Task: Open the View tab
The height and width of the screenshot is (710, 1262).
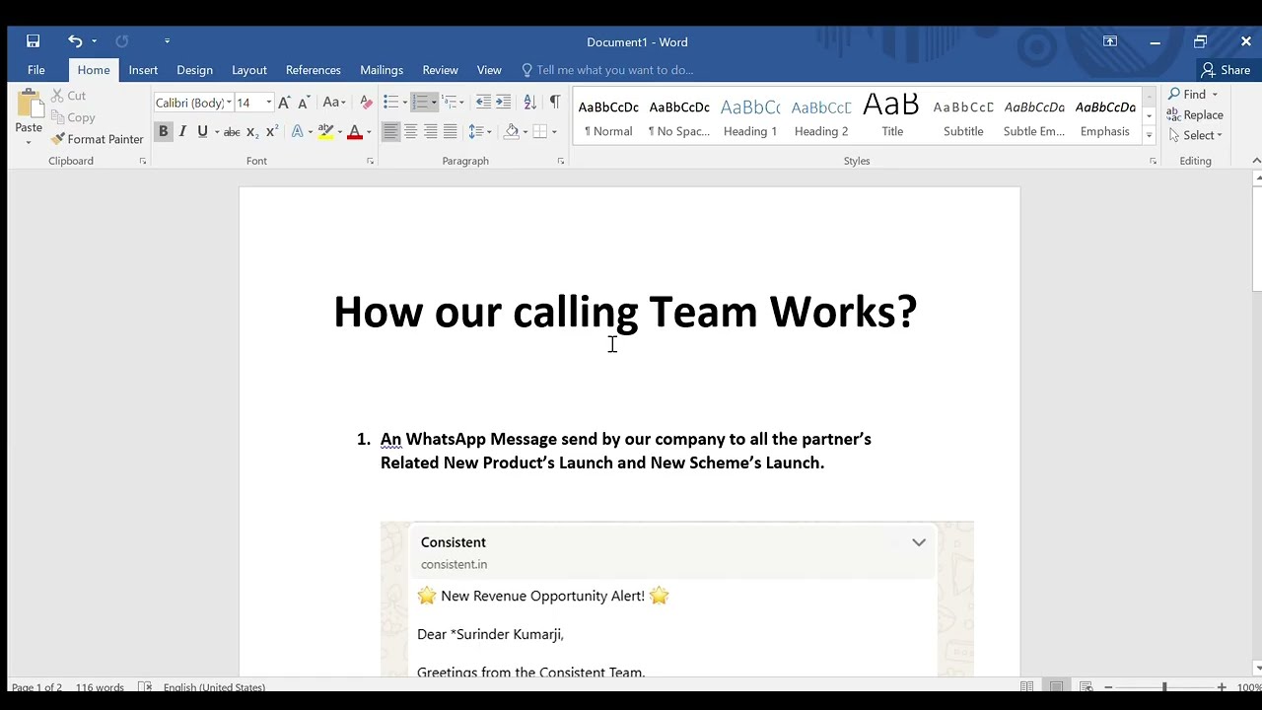Action: point(489,70)
